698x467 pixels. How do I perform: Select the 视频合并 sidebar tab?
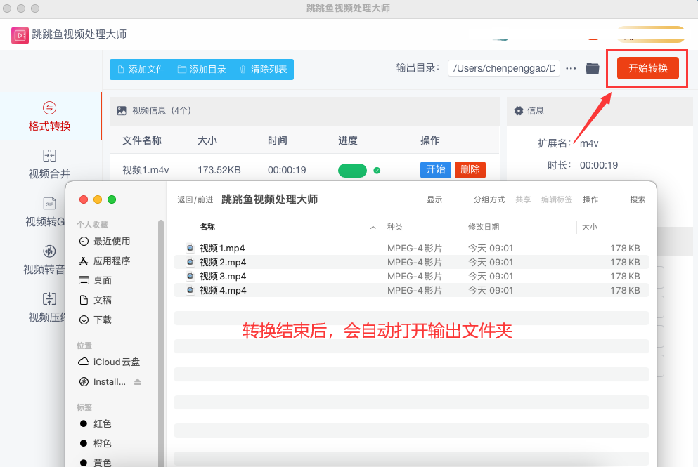pyautogui.click(x=49, y=164)
